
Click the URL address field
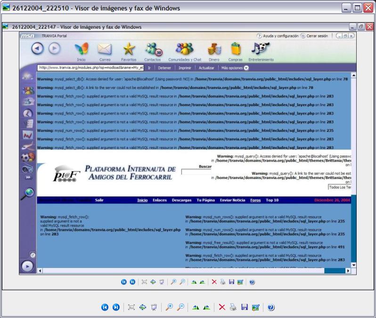point(90,68)
